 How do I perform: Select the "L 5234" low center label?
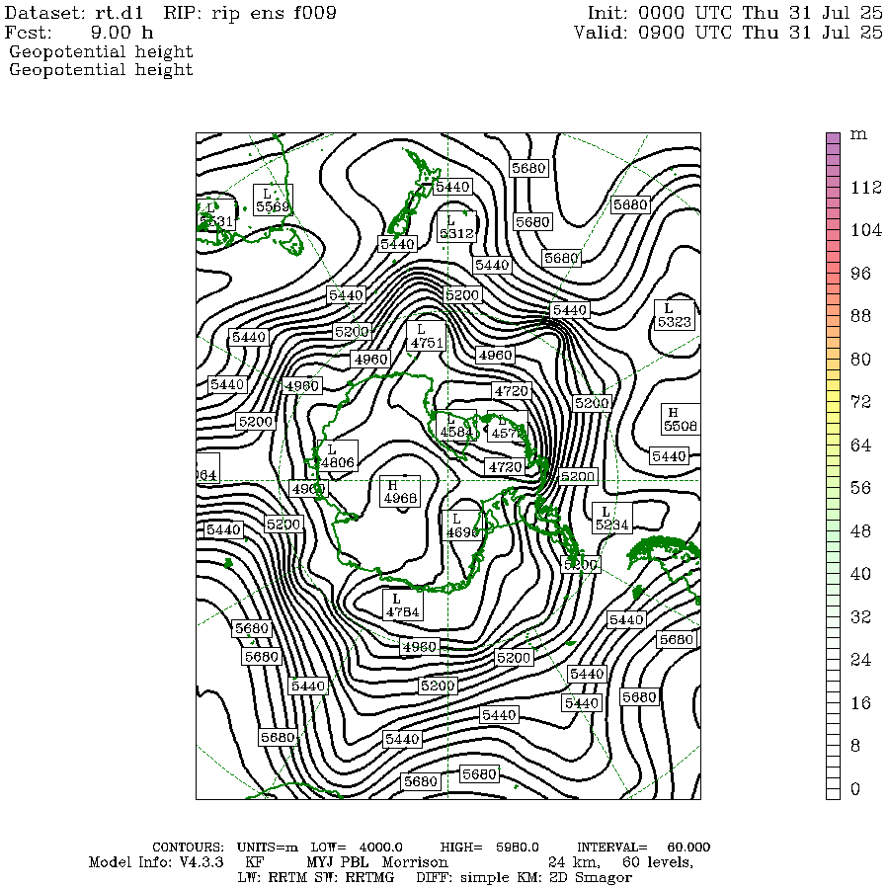tap(611, 519)
